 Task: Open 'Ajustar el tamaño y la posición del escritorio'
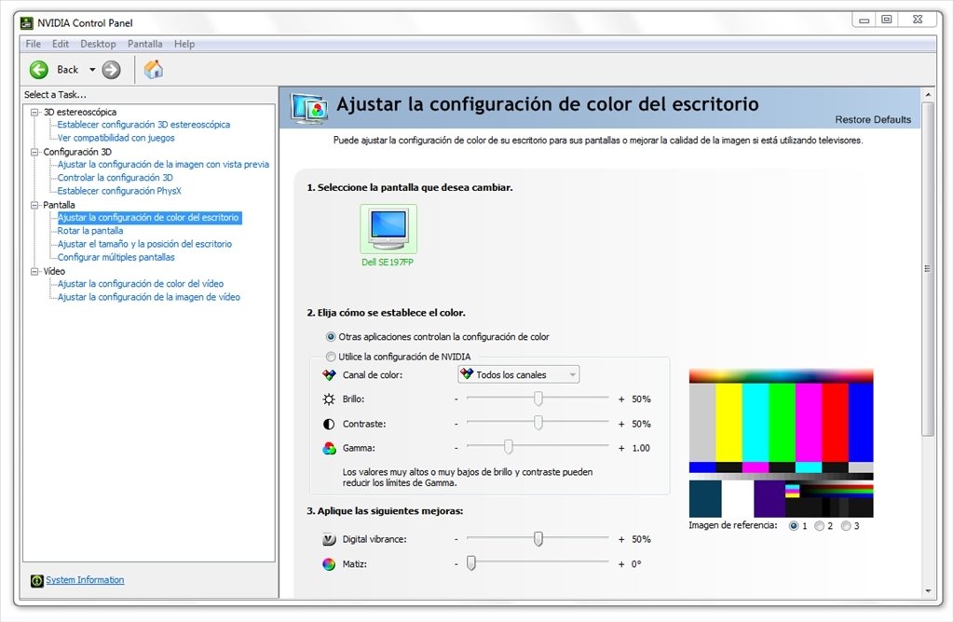pyautogui.click(x=144, y=244)
